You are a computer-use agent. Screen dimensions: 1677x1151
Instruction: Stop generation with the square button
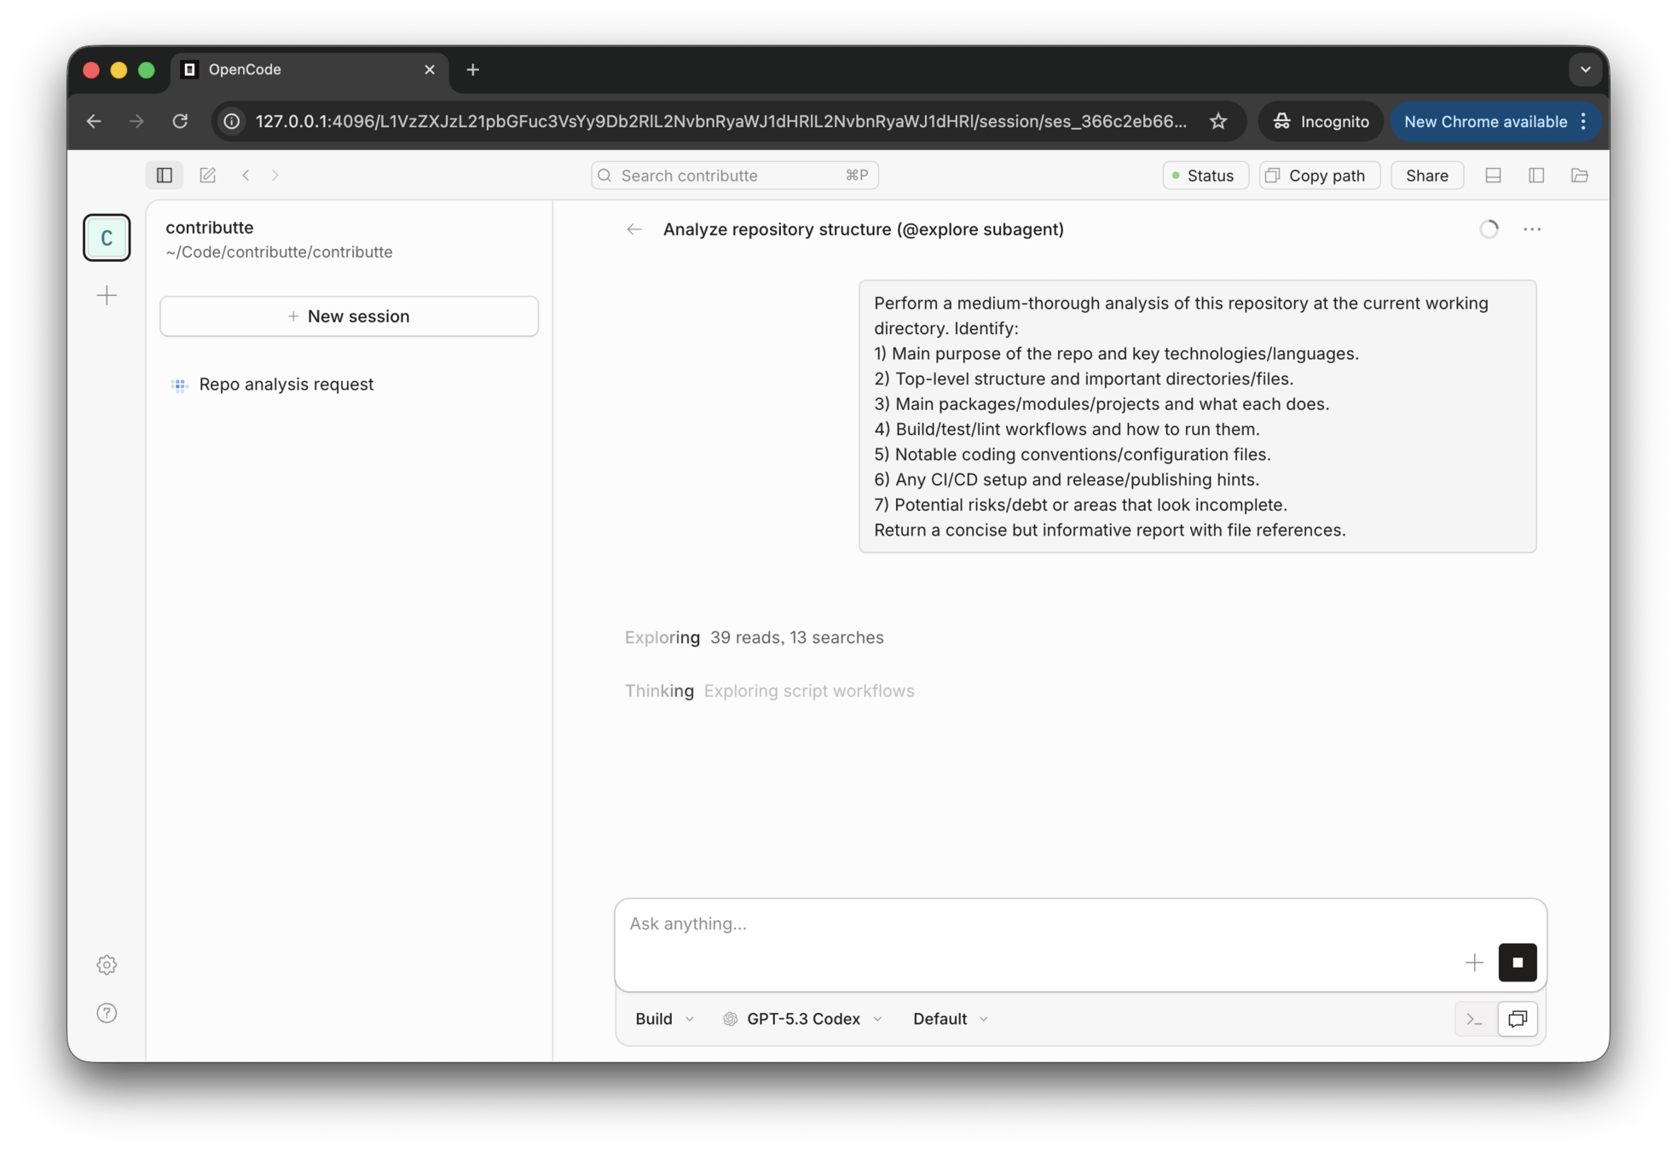click(x=1517, y=963)
